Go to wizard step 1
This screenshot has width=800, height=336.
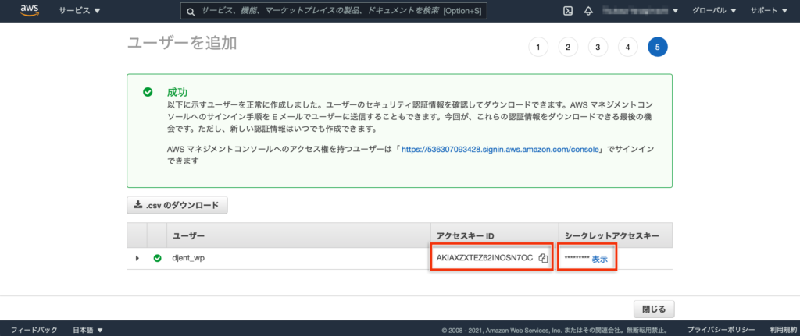[537, 48]
